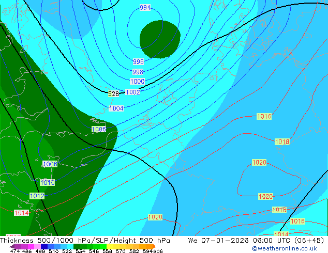Click the dark green thickness blob near 994 low
Viewport: 328px width, 253px height.
tap(160, 39)
